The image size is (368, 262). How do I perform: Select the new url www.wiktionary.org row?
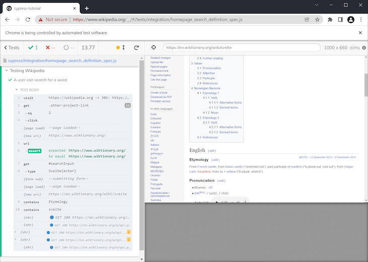[x=73, y=136]
